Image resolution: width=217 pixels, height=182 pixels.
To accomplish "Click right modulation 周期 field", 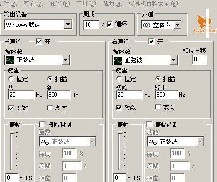I will point(180,166).
